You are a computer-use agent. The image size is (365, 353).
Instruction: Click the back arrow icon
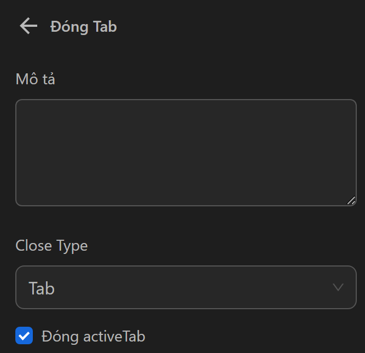28,26
